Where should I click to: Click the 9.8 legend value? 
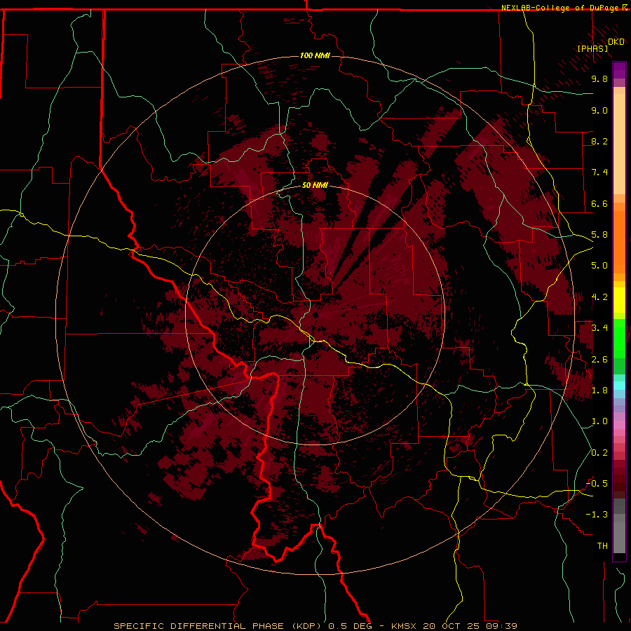(599, 79)
